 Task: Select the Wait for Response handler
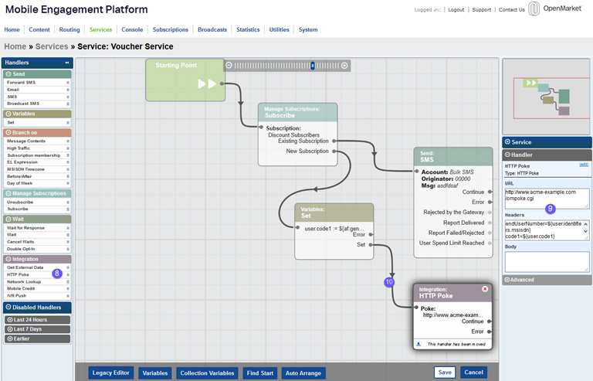(37, 228)
